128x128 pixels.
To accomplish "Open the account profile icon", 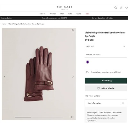I will click(121, 8).
